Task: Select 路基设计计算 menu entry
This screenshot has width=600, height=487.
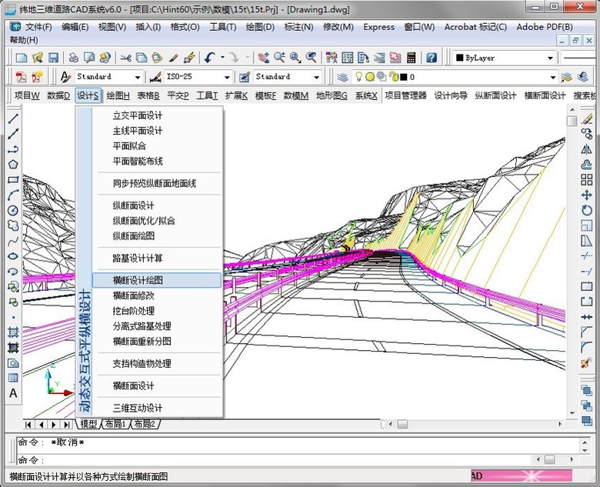Action: coord(138,259)
